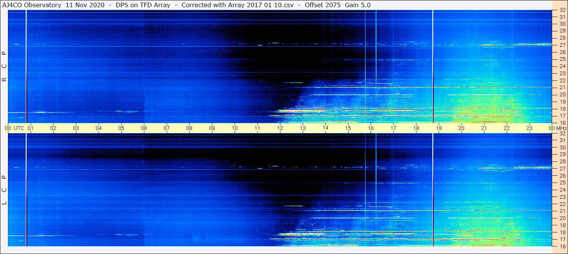The height and width of the screenshot is (254, 568).
Task: Click the 18 MHz label in LCP panel
Action: [x=562, y=232]
